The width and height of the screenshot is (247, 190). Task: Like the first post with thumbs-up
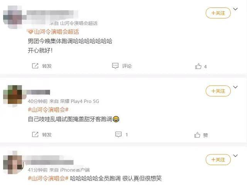(198, 66)
